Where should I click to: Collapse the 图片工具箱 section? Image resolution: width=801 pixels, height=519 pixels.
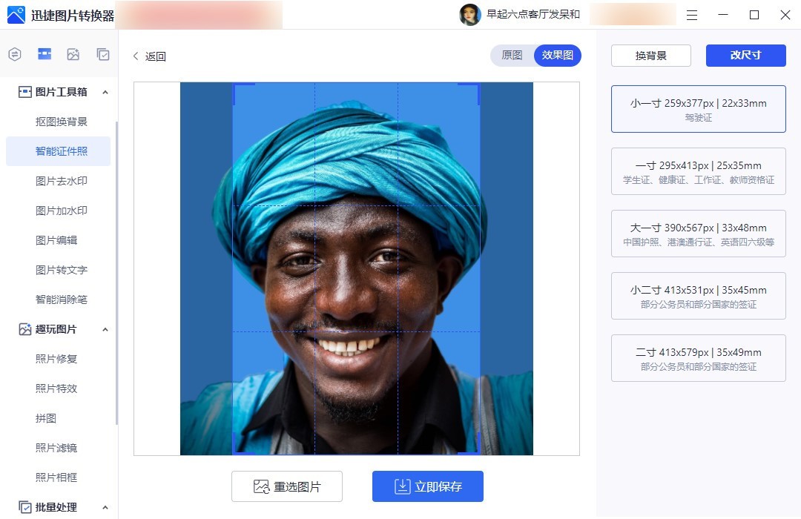(105, 92)
